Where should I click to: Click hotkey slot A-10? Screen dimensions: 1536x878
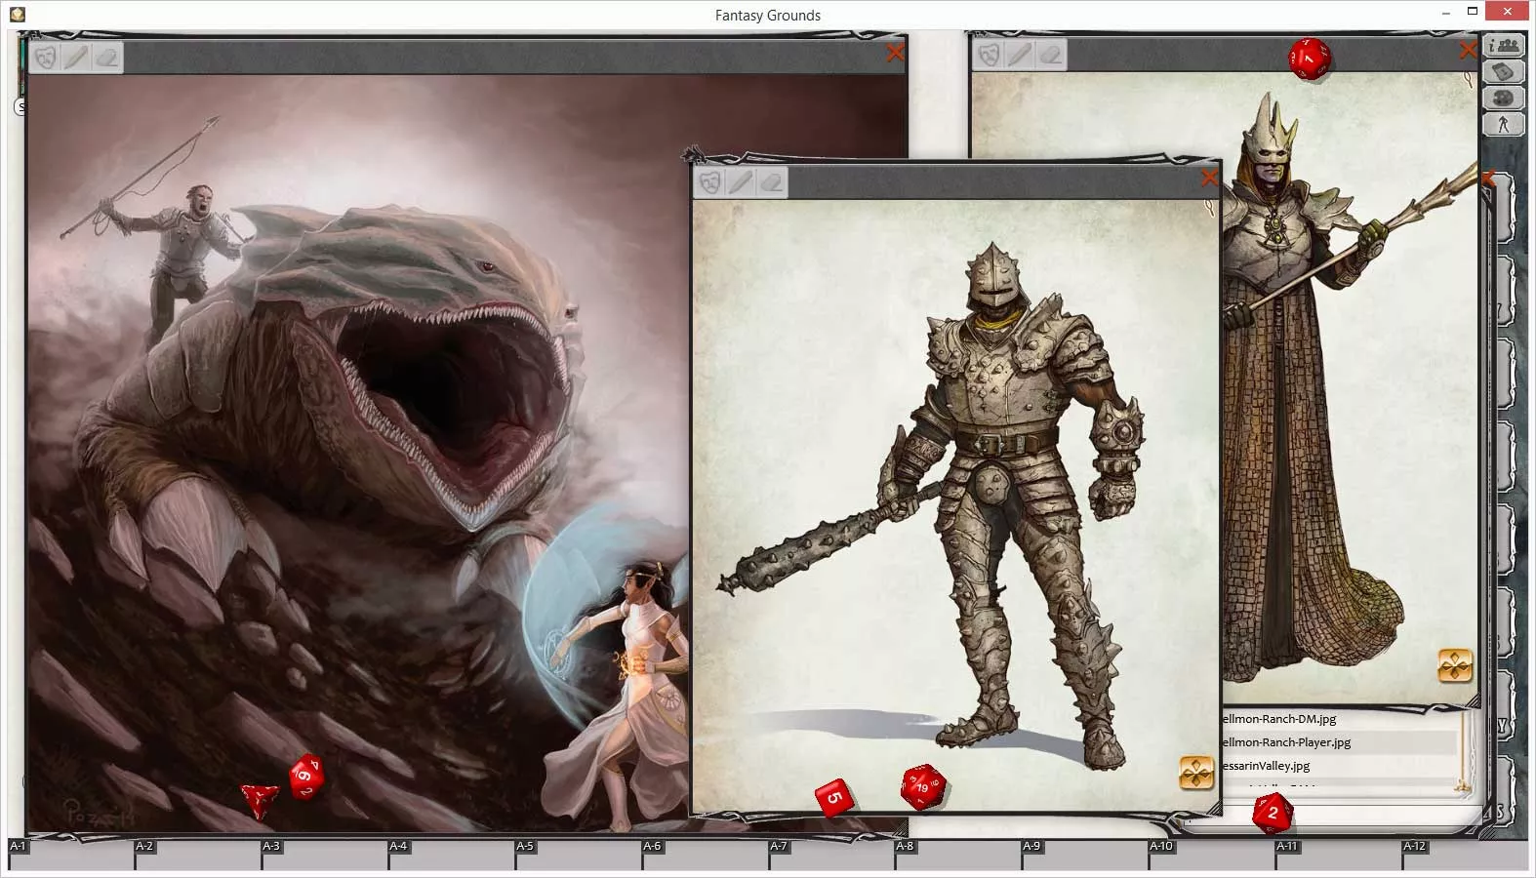pyautogui.click(x=1212, y=855)
